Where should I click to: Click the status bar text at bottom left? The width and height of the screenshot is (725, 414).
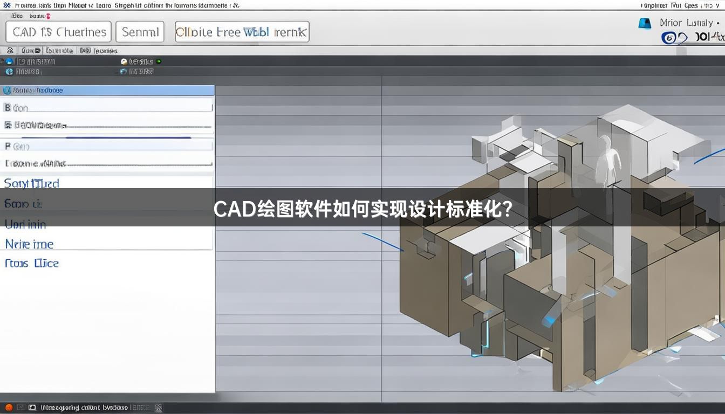[84, 408]
